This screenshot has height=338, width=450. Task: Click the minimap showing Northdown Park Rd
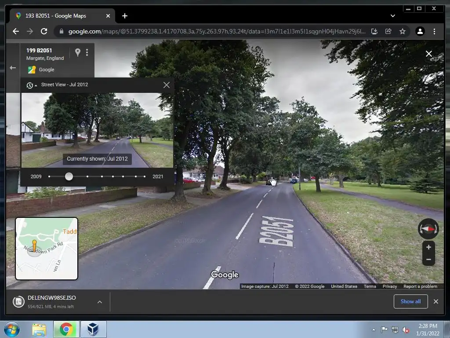47,249
